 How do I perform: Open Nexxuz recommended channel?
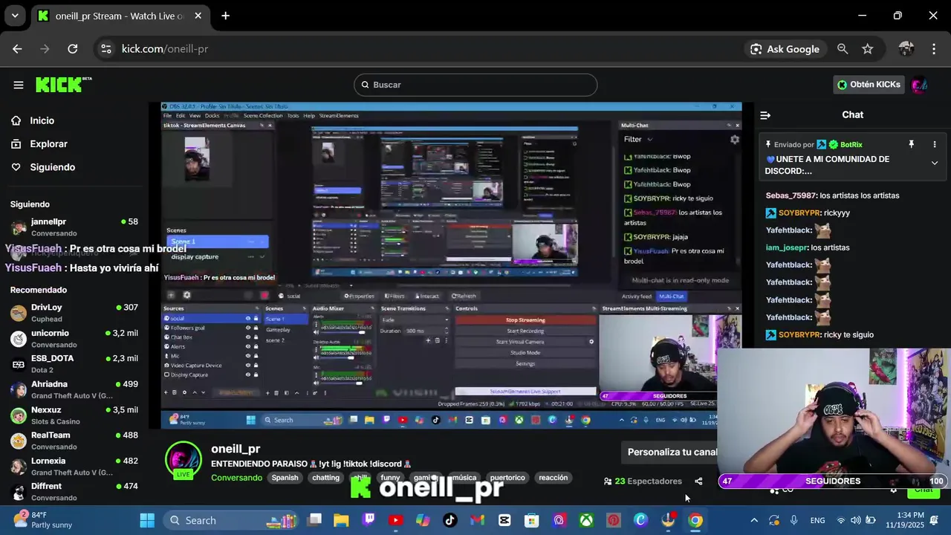pyautogui.click(x=74, y=415)
